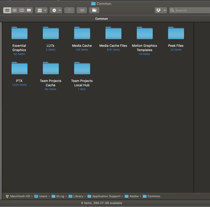Select the LUTs folder icon
Image resolution: width=210 pixels, height=207 pixels.
click(51, 33)
